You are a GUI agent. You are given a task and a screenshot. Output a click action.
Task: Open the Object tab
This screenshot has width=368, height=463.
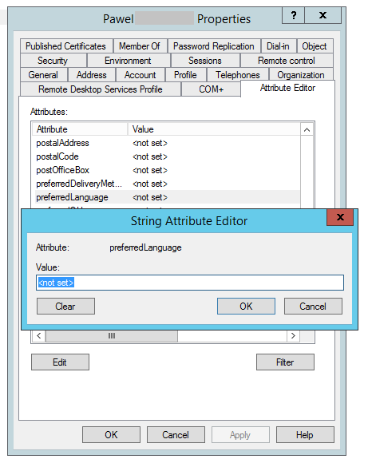tap(315, 46)
